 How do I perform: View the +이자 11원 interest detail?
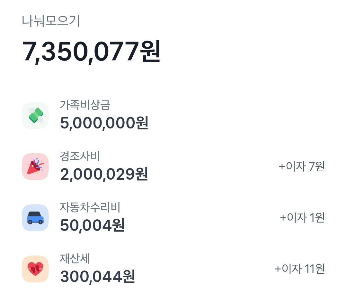coord(300,269)
